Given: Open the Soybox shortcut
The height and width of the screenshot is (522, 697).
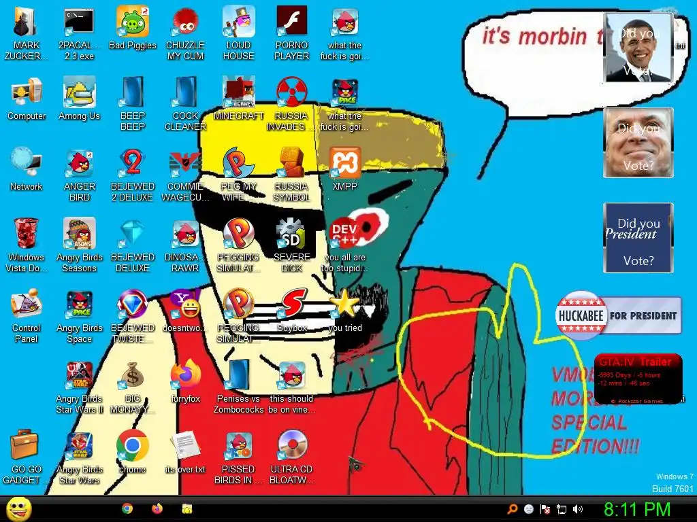Looking at the screenshot, I should [x=291, y=311].
